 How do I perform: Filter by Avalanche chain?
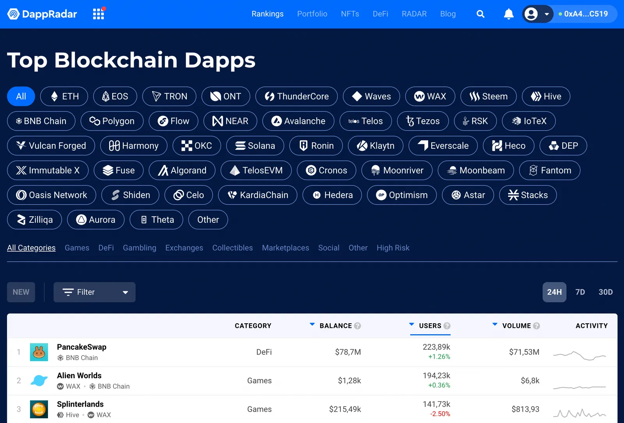click(x=298, y=121)
